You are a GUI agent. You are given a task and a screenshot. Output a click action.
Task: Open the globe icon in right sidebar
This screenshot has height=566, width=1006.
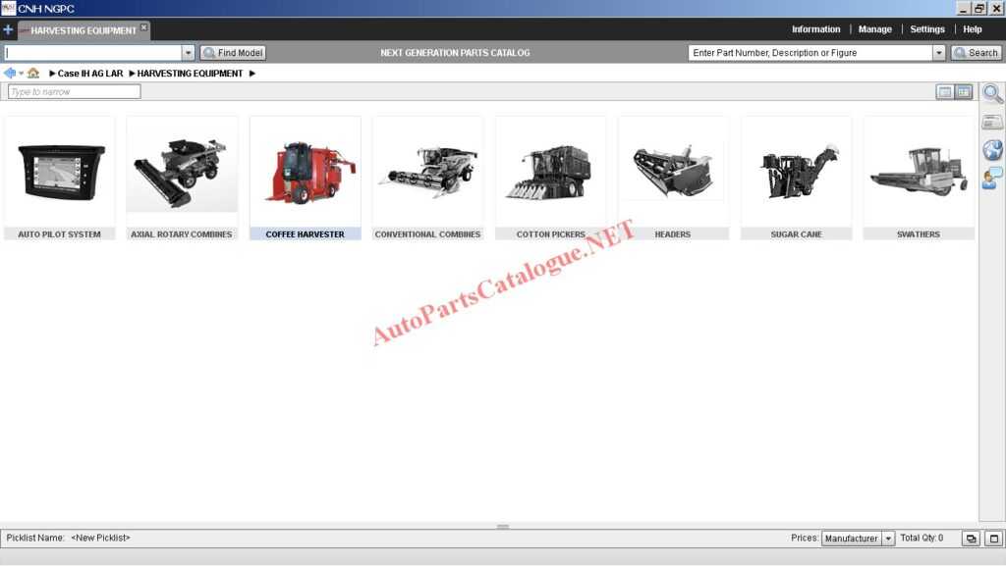coord(992,149)
